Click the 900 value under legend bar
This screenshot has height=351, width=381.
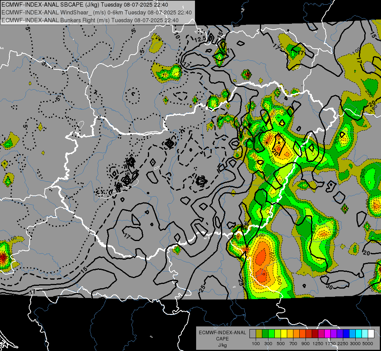306,344
